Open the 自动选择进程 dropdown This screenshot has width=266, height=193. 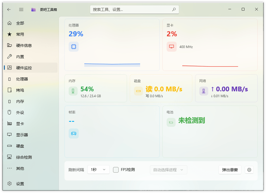[169, 170]
